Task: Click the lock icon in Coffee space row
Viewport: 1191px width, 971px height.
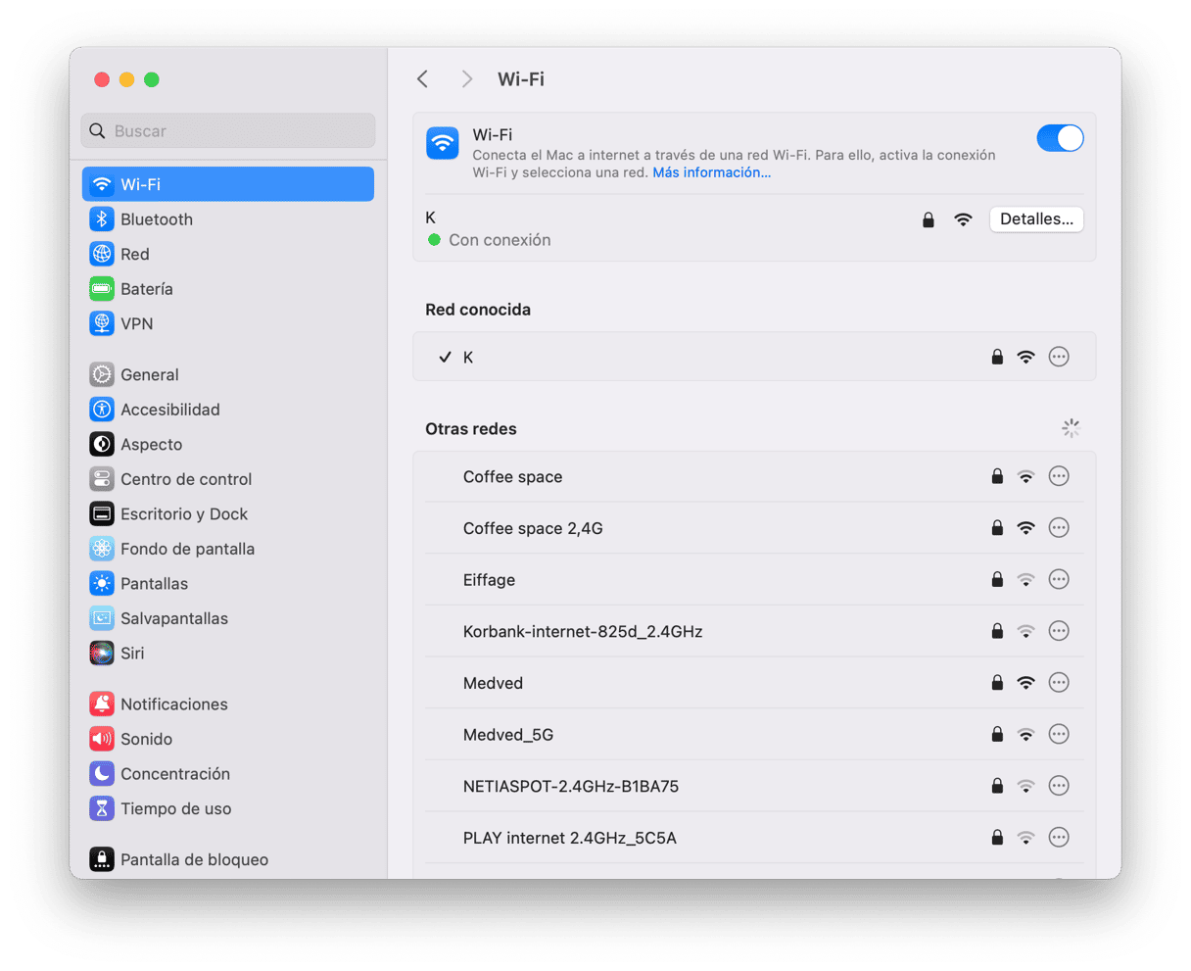Action: pyautogui.click(x=997, y=476)
